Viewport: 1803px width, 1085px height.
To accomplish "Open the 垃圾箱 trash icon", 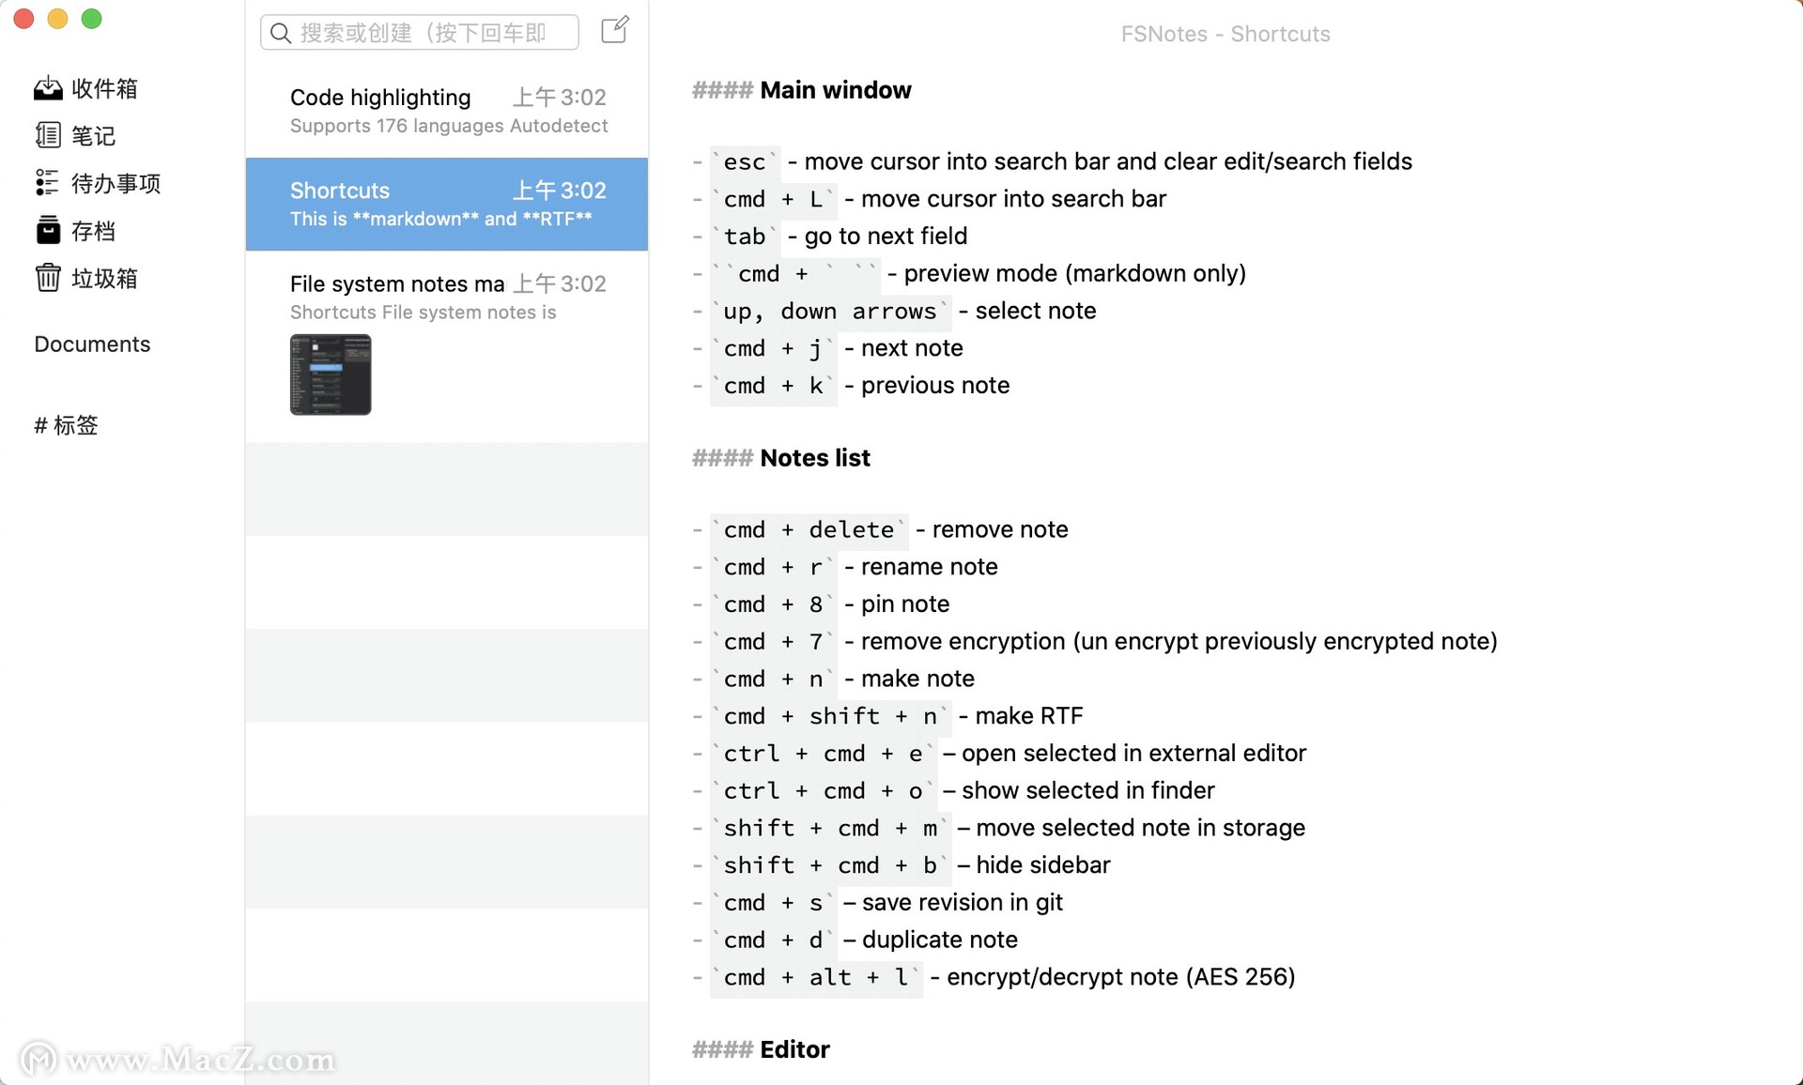I will [49, 280].
